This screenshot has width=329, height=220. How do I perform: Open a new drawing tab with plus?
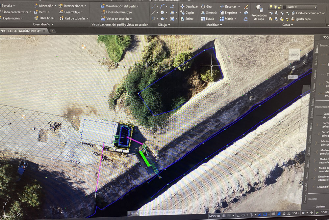53,31
